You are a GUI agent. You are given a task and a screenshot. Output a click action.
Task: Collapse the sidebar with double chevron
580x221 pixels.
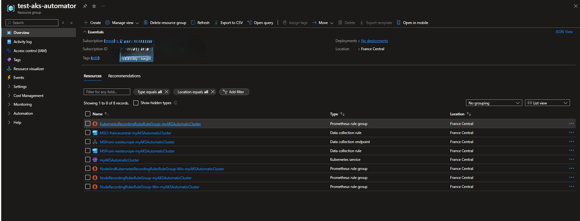[72, 23]
